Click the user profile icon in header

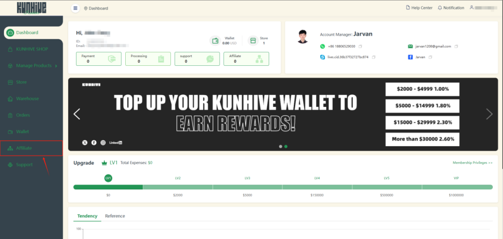(472, 7)
